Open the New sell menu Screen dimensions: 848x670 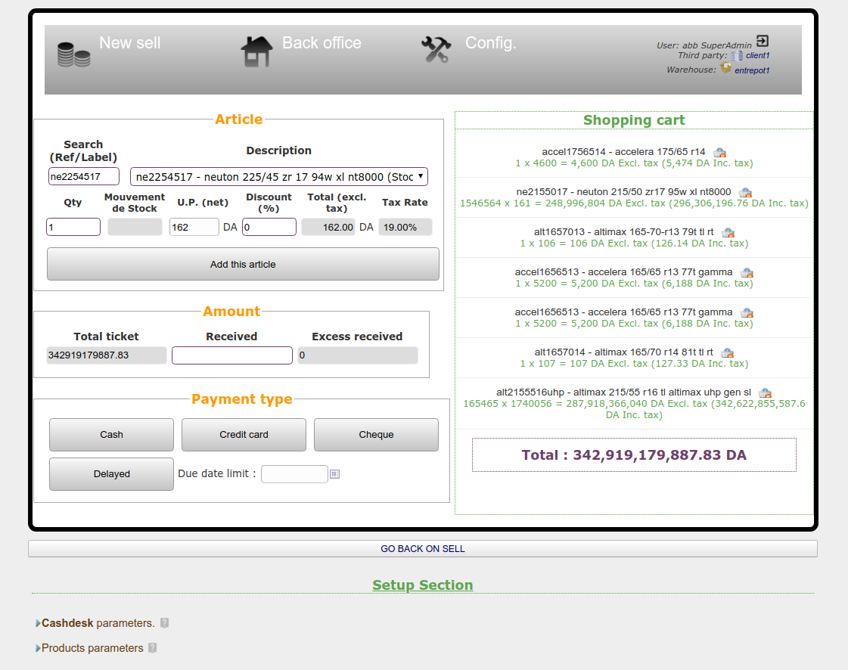click(x=129, y=43)
